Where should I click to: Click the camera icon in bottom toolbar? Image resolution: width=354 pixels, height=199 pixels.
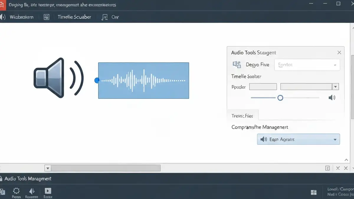(x=2, y=192)
